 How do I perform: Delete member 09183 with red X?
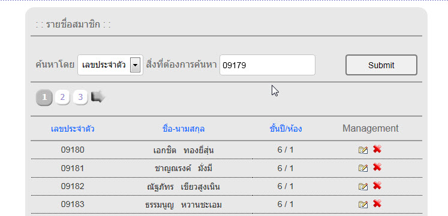pos(377,203)
